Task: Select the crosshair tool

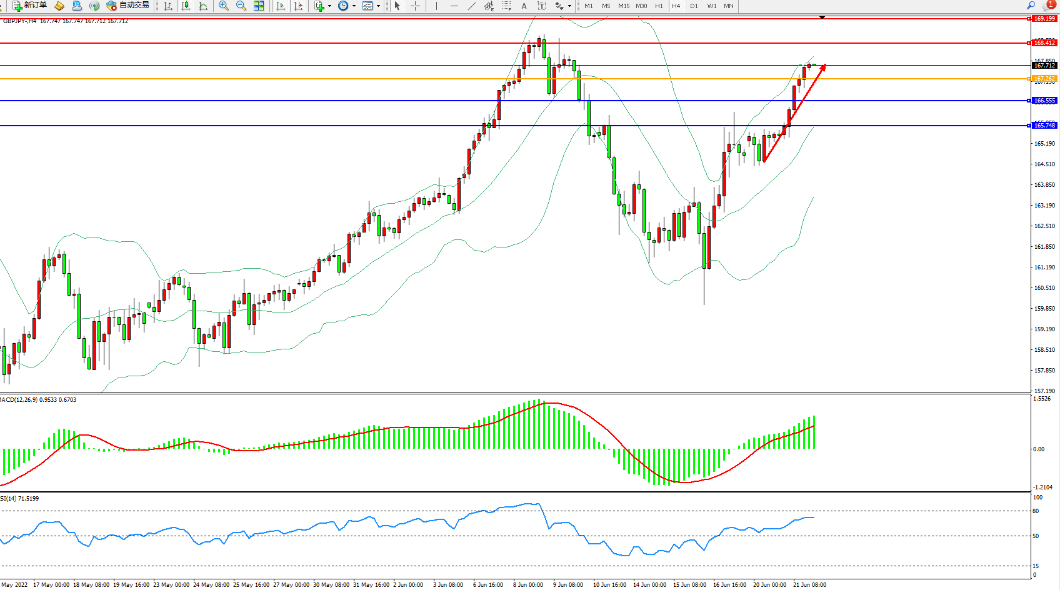Action: coord(415,6)
